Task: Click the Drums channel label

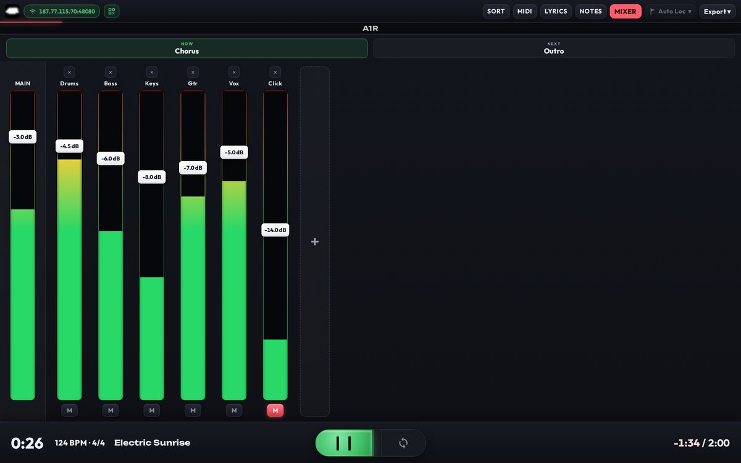Action: [x=69, y=83]
